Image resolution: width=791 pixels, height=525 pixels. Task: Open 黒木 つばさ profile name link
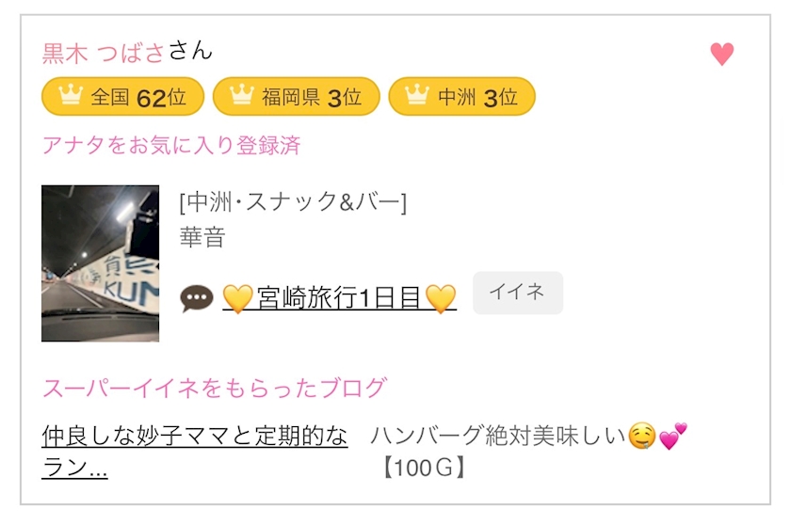click(x=104, y=52)
